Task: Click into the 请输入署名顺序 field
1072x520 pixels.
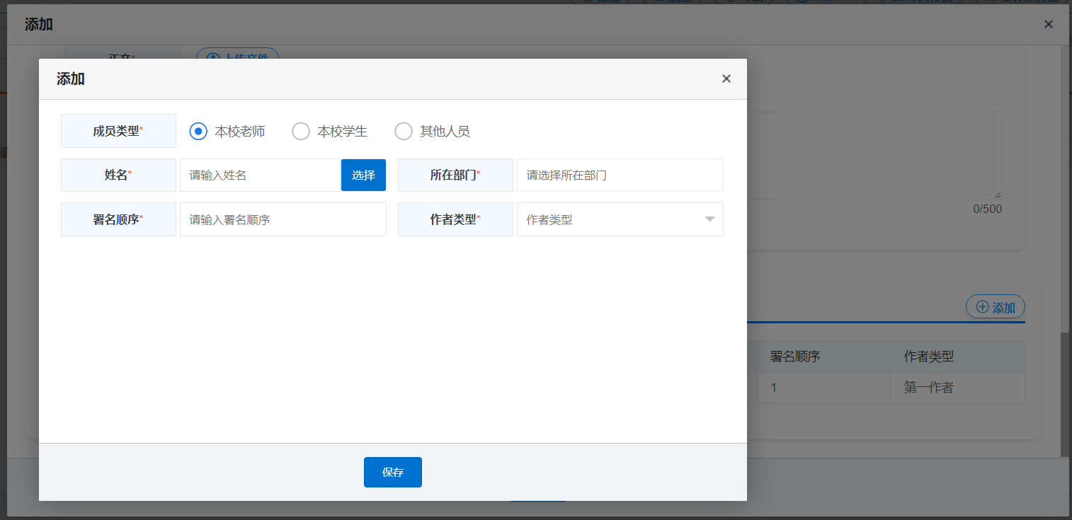Action: coord(283,219)
